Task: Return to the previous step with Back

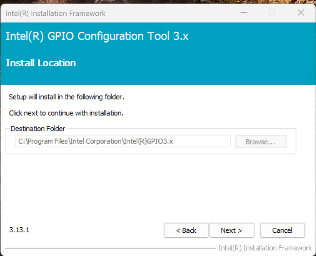Action: click(x=186, y=231)
